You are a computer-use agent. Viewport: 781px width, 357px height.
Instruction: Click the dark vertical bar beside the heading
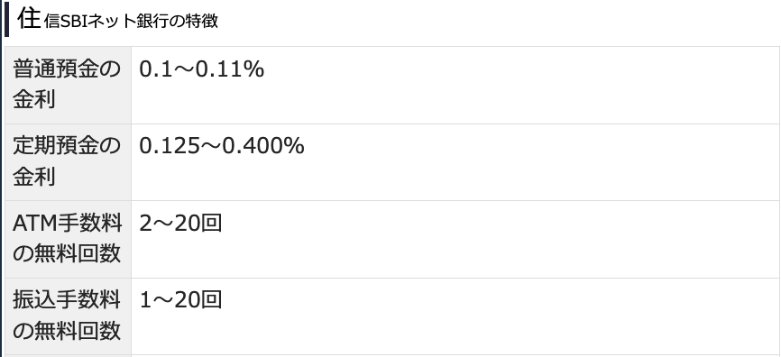pos(6,19)
